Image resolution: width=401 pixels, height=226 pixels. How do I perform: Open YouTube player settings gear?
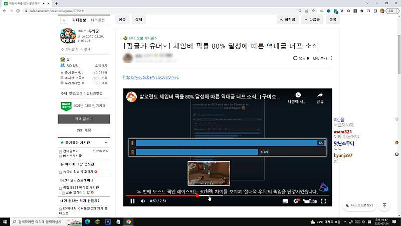295,201
